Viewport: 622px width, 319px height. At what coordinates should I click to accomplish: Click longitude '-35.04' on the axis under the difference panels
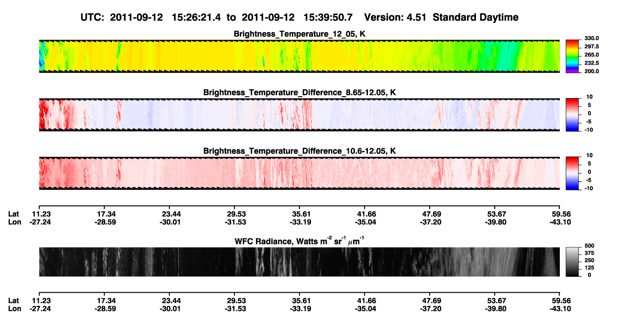[x=365, y=221]
